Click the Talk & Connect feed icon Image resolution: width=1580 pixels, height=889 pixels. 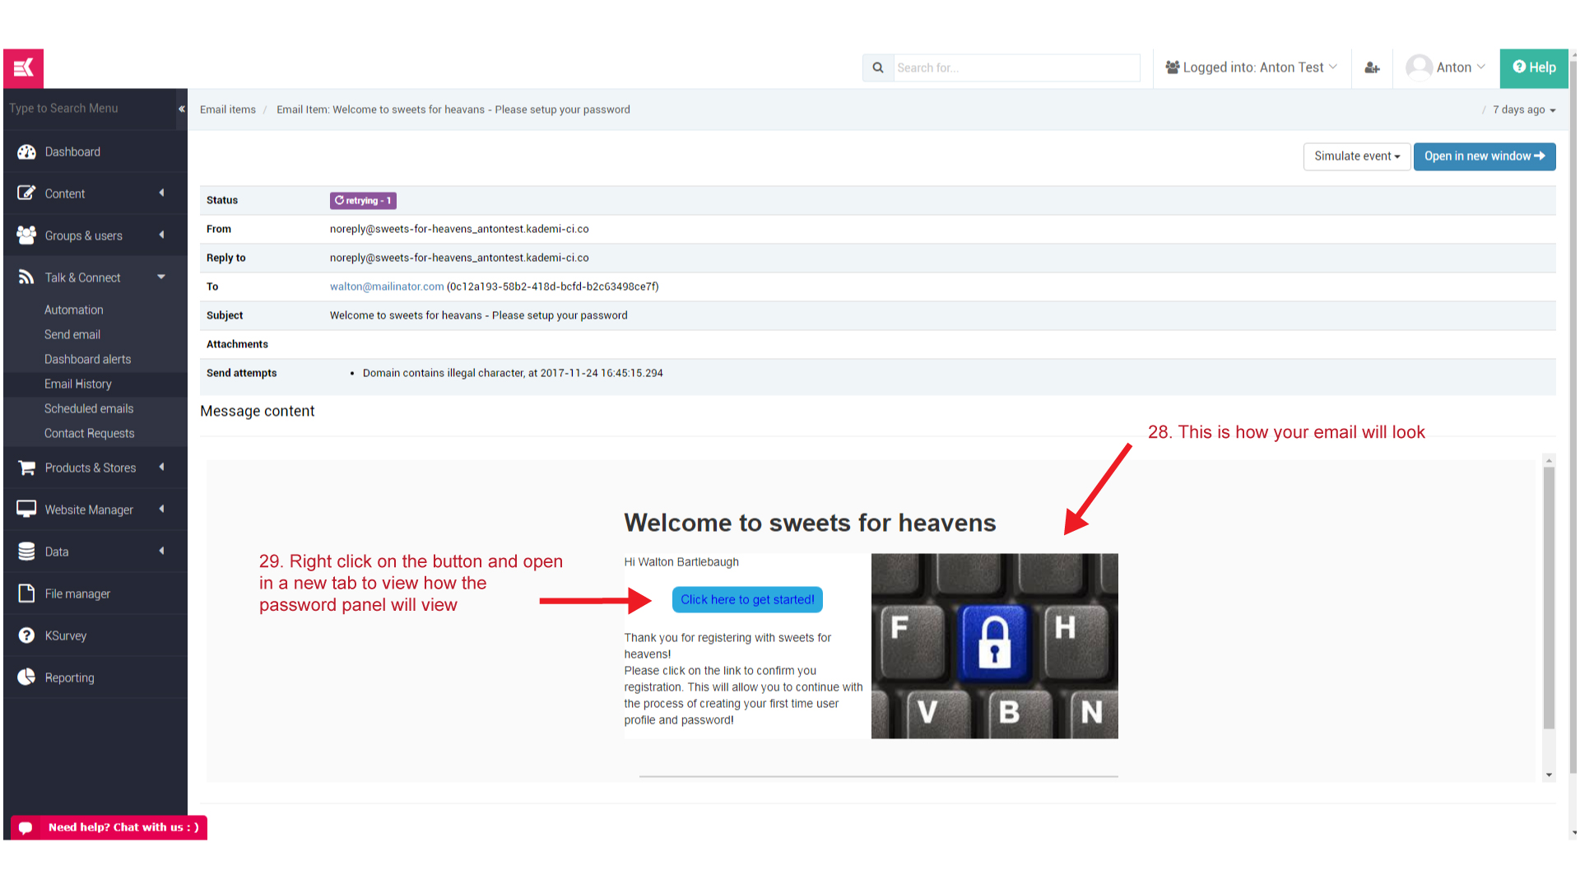(26, 277)
